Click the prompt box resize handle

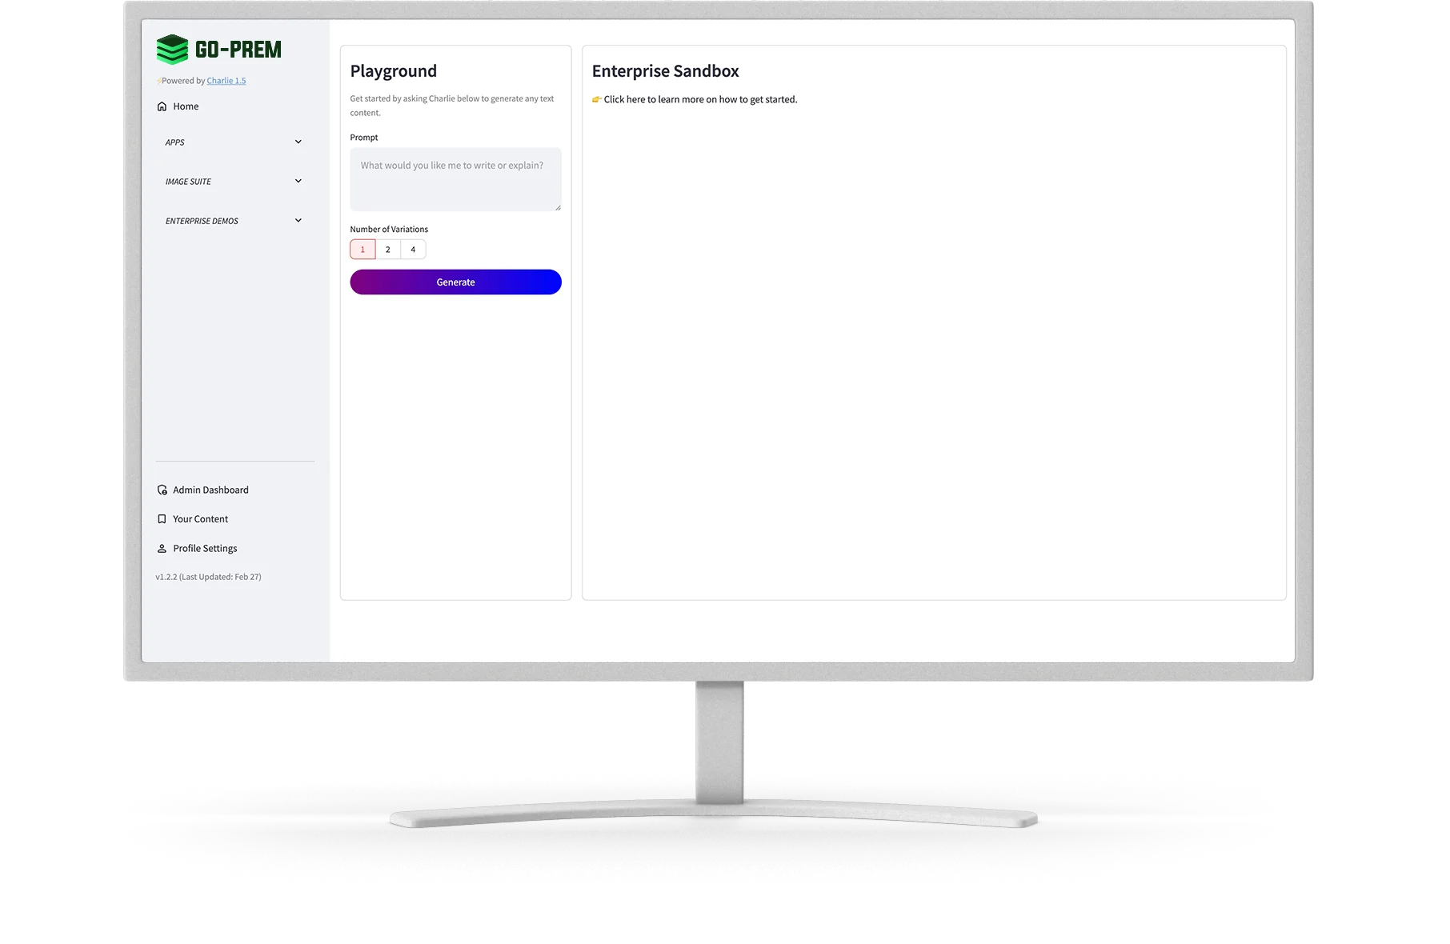coord(558,208)
